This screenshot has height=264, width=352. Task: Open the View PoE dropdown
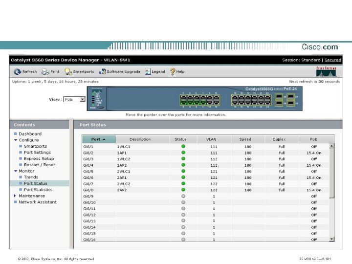click(74, 99)
